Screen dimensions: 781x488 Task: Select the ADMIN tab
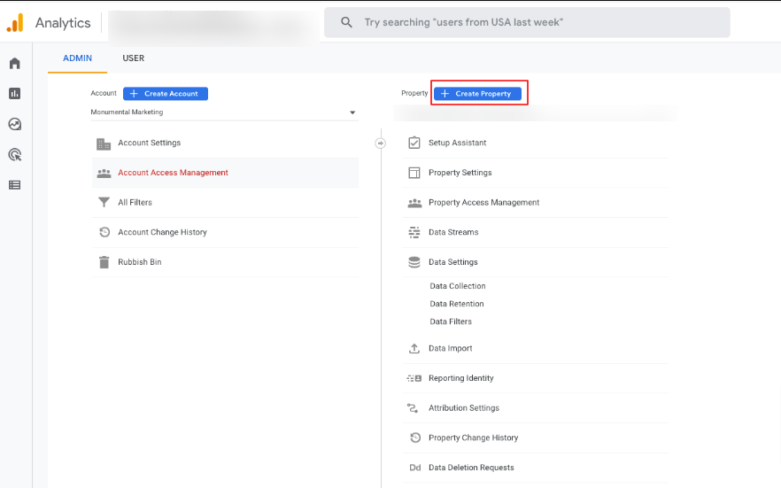[x=77, y=58]
